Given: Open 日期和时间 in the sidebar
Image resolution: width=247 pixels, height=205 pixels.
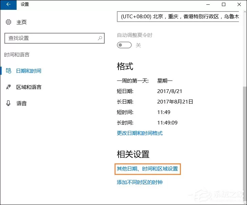Looking at the screenshot, I should click(x=28, y=71).
